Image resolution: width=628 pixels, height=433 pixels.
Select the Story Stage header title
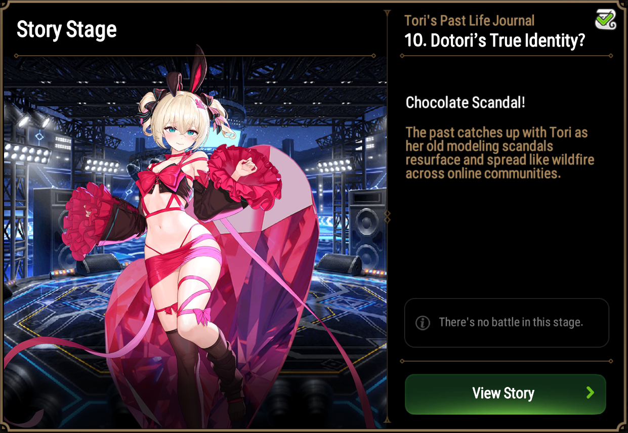point(67,30)
